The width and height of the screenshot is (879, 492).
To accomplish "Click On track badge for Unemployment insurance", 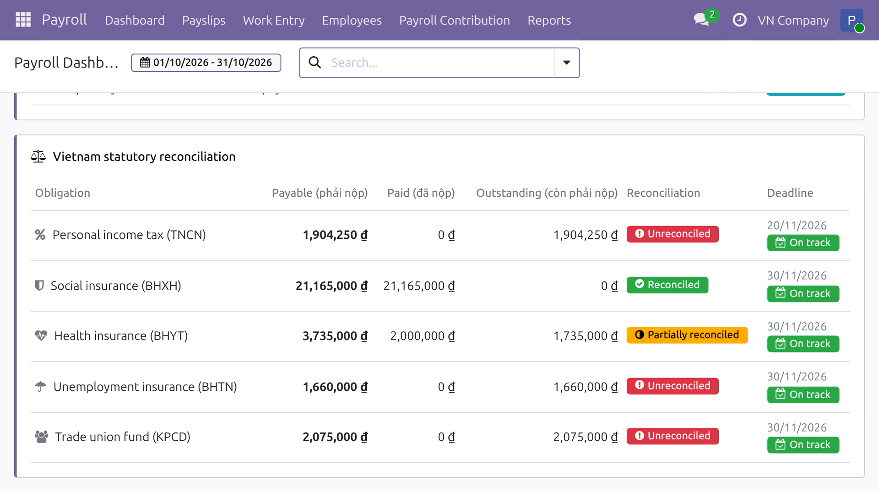I will coord(803,395).
